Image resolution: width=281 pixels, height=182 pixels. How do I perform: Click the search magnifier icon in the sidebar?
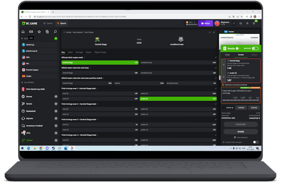55,32
